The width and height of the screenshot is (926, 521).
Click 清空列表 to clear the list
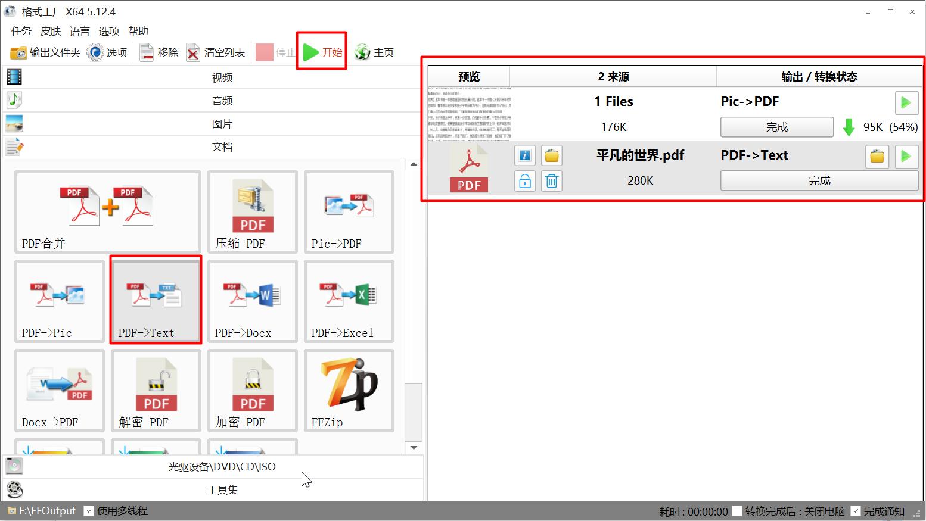215,52
